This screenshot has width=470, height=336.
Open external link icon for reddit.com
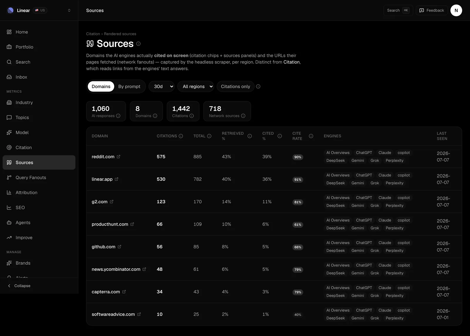[x=118, y=157]
